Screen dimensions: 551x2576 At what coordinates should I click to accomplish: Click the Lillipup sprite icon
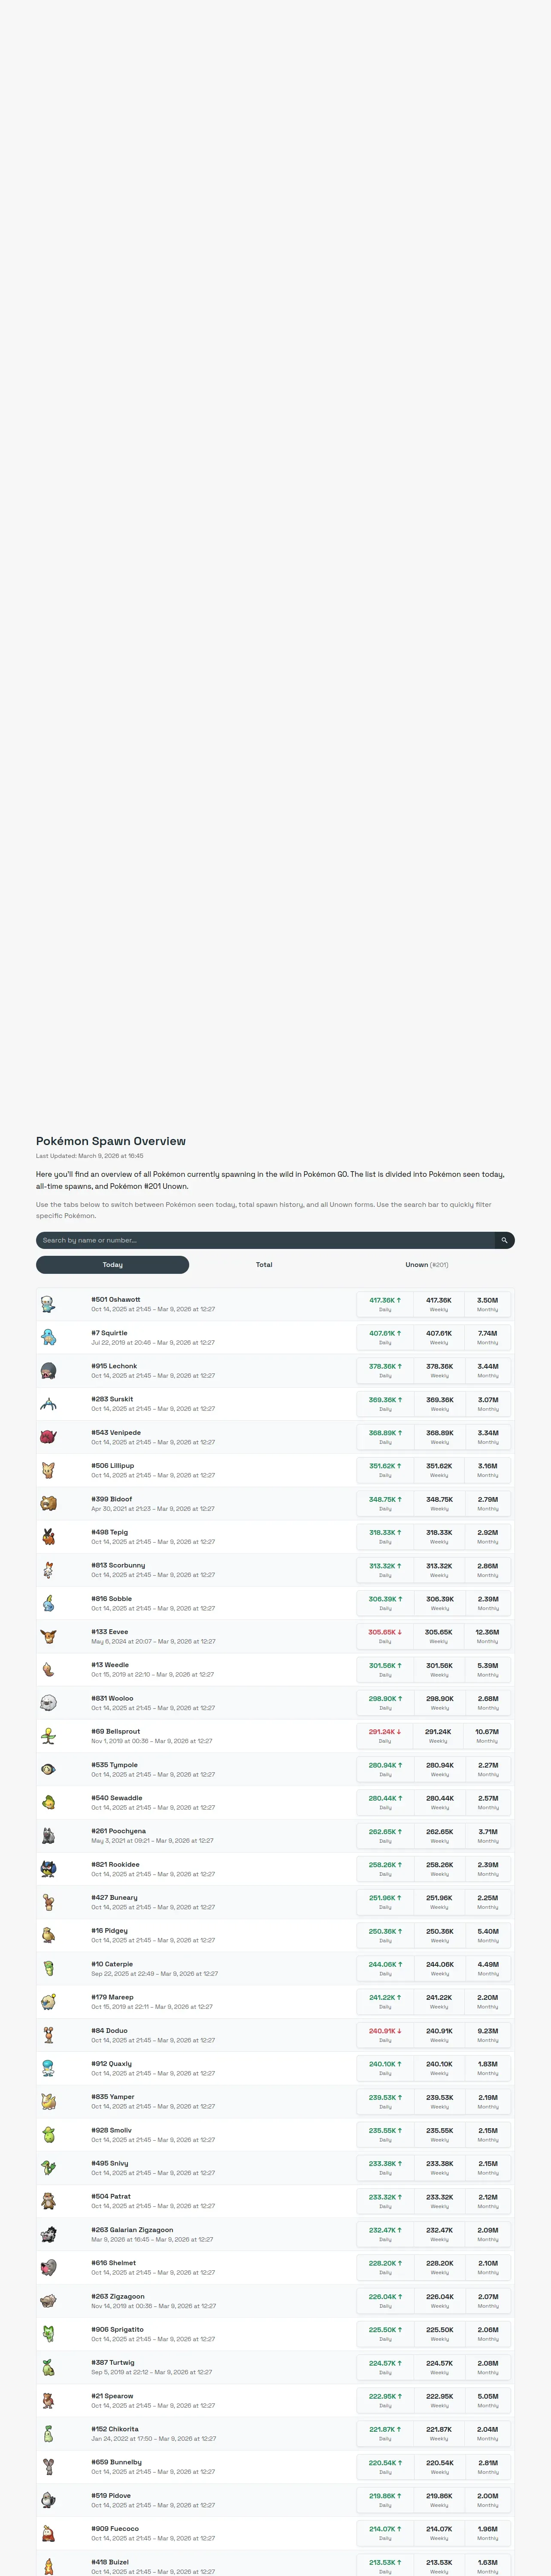[x=48, y=1470]
